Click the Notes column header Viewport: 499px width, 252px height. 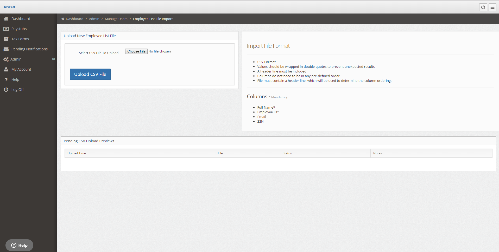pos(377,153)
